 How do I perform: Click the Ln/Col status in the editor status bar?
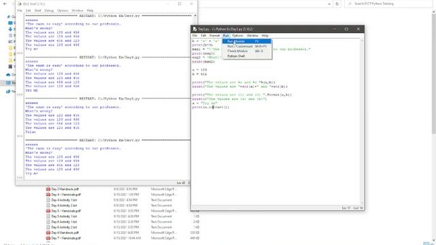tap(352, 208)
